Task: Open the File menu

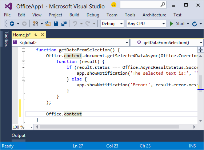Action: [x=7, y=15]
